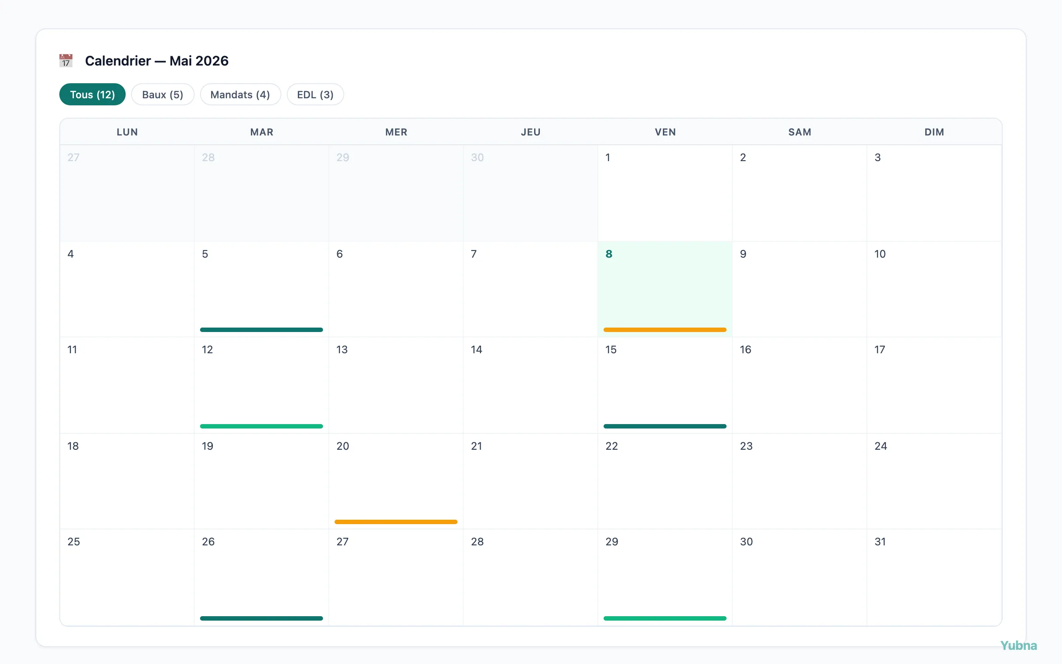This screenshot has width=1062, height=664.
Task: Select day 10 in the calendar
Action: [934, 289]
